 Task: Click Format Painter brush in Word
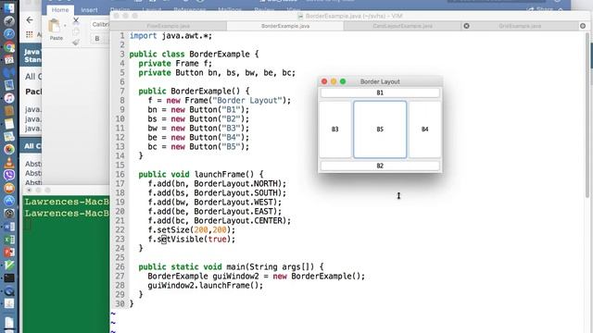[76, 42]
